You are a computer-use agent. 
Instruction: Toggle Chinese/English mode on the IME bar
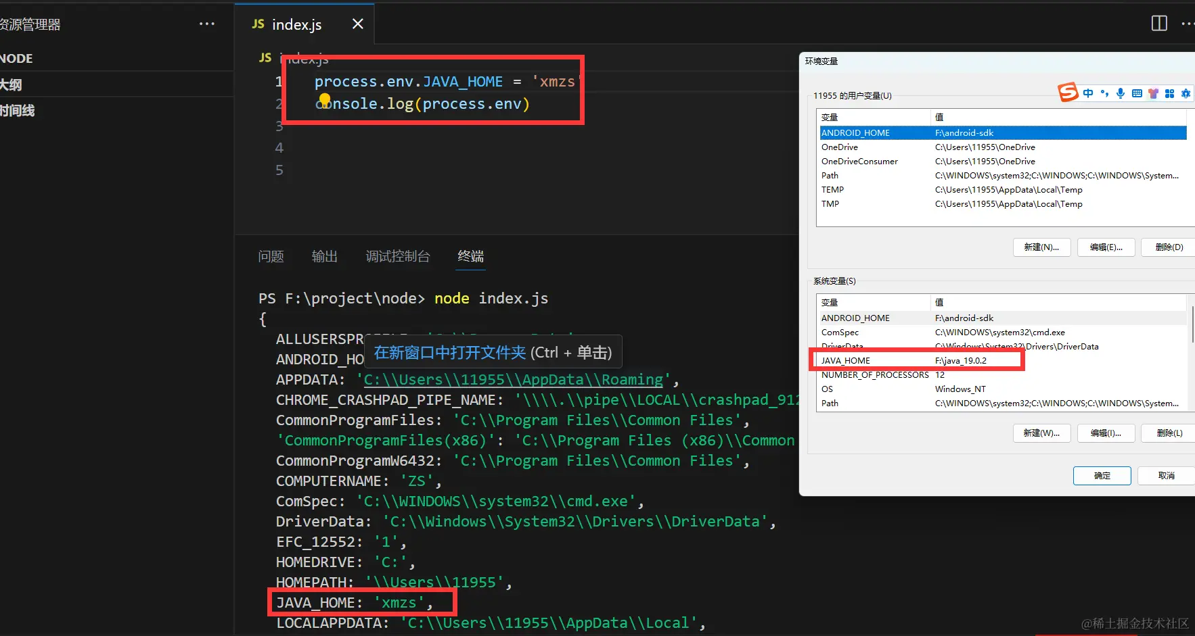pyautogui.click(x=1088, y=93)
